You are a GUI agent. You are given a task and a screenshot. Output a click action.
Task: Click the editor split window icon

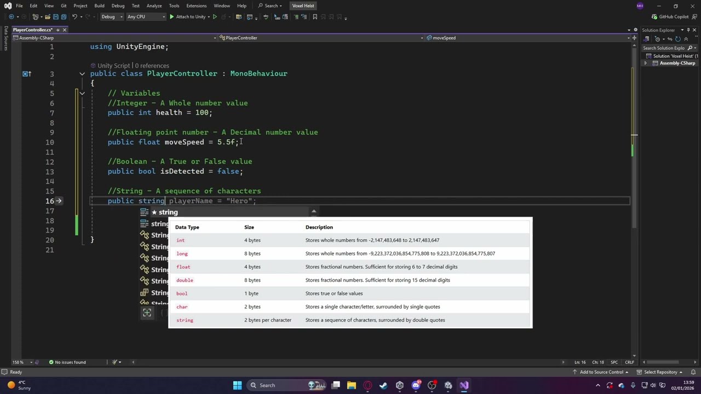pyautogui.click(x=634, y=38)
